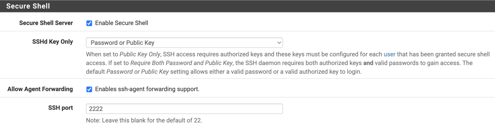Viewport: 495px width, 127px height.
Task: Click italic 'Require Both Password and Public Key'
Action: (x=181, y=63)
